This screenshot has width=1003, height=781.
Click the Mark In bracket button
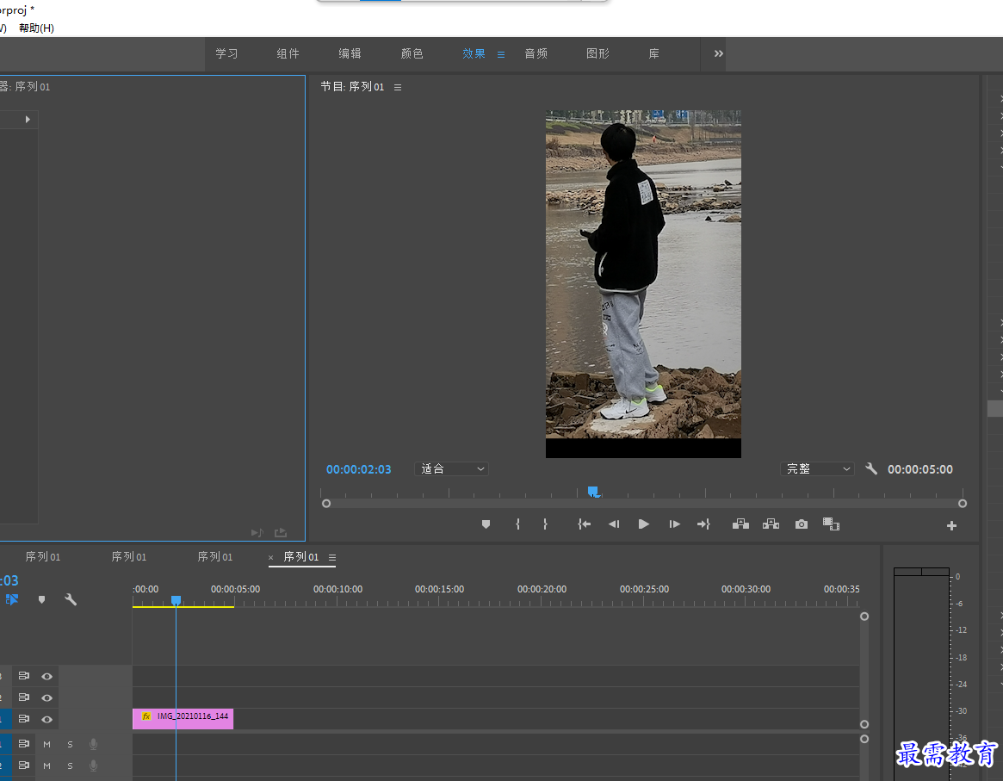[x=517, y=524]
